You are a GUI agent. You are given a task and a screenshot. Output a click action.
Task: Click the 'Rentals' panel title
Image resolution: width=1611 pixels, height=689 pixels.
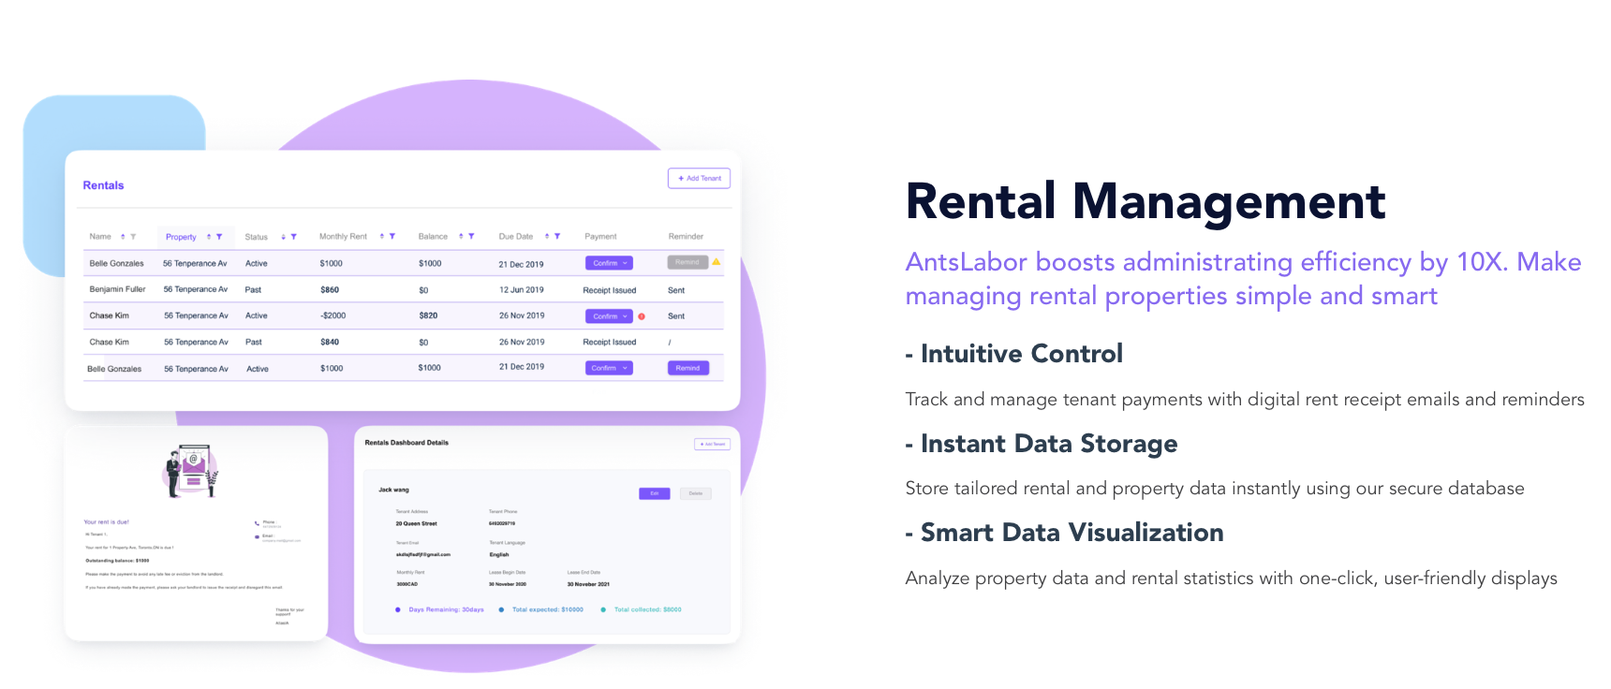click(103, 185)
